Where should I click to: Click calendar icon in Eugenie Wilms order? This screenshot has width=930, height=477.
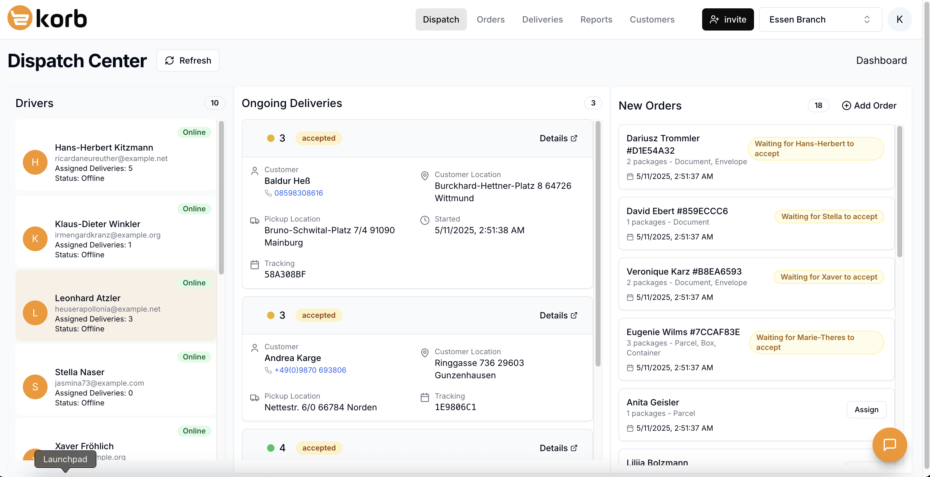[x=630, y=368]
